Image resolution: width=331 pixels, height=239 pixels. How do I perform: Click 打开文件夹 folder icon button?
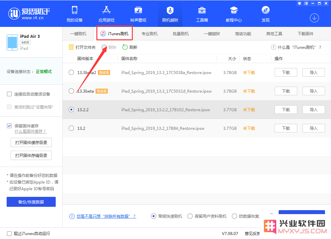click(x=82, y=47)
